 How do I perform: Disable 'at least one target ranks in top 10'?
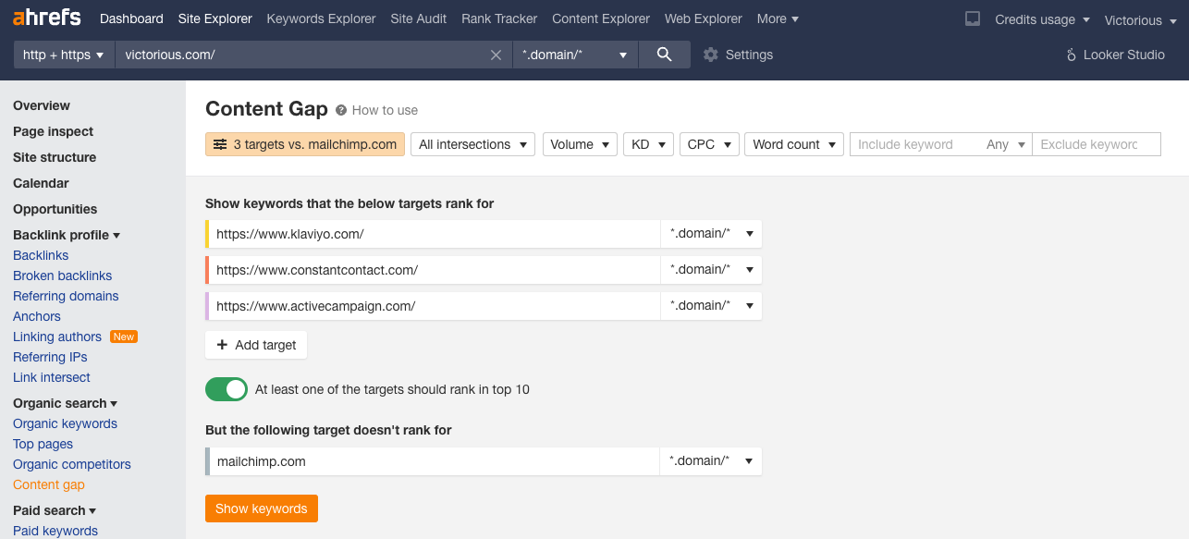point(226,389)
